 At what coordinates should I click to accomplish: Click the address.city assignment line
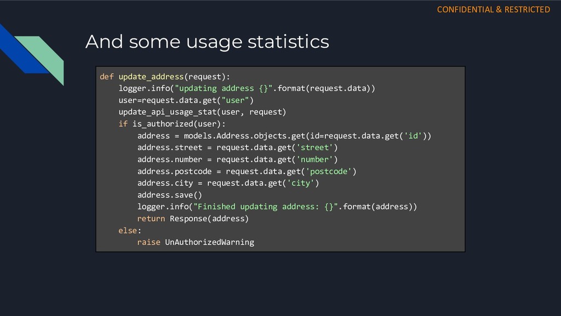click(x=228, y=183)
